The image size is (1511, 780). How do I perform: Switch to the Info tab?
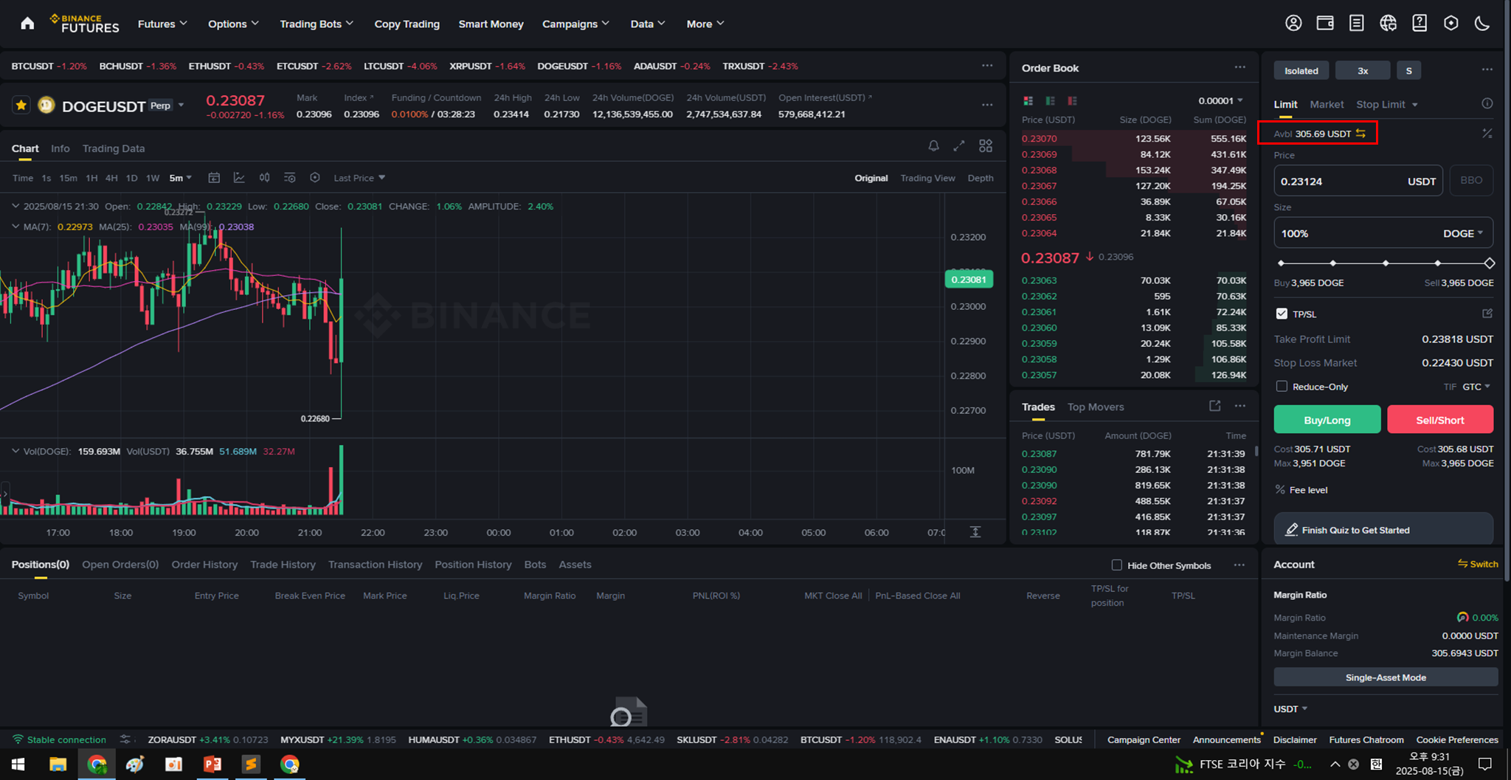(60, 148)
